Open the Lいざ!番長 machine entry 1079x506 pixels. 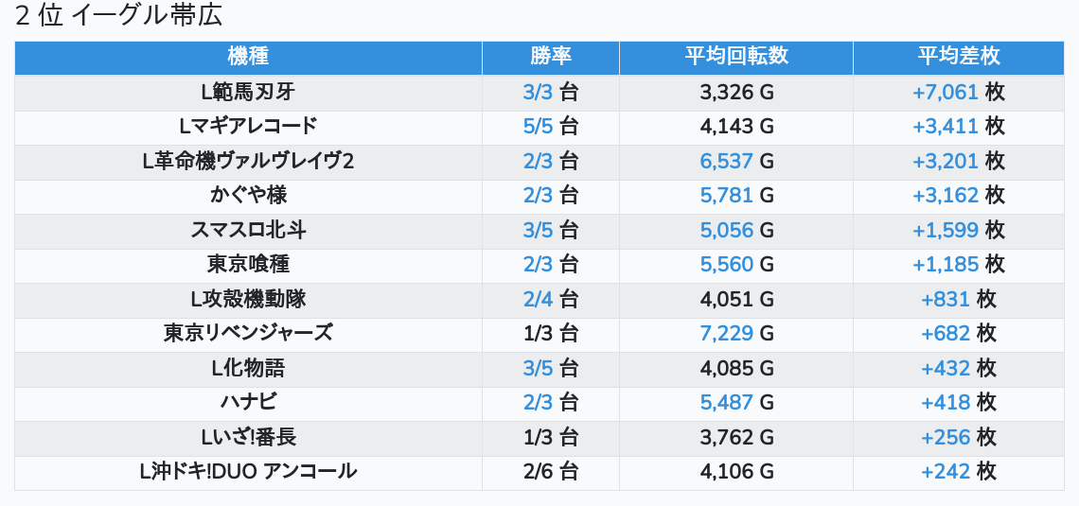coord(248,437)
